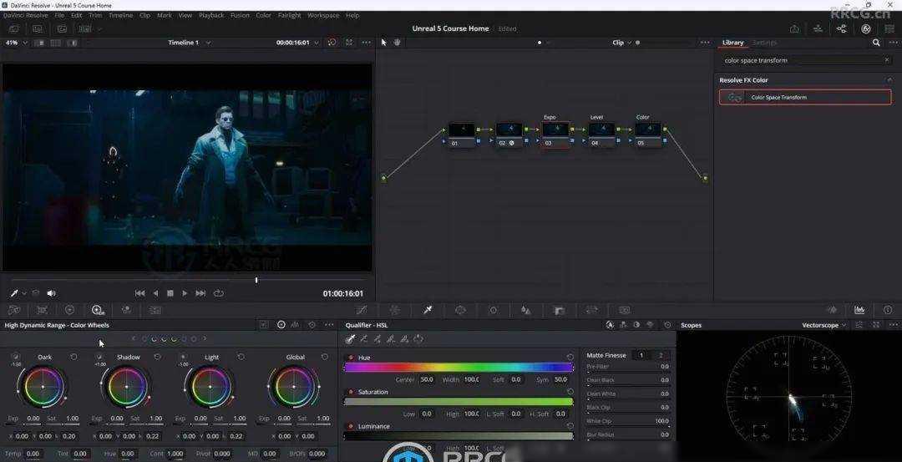Screen dimensions: 902x462
Task: Open the Color menu
Action: point(263,16)
